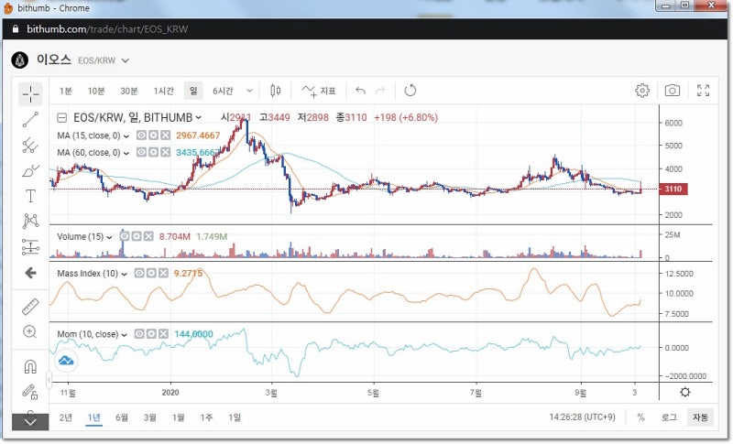Select the 6시간 interval

coord(223,91)
